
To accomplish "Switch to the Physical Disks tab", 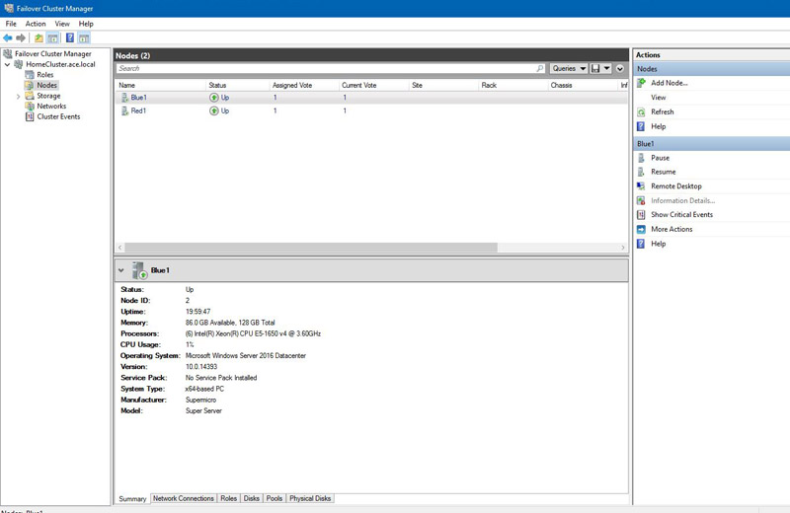I will (310, 498).
